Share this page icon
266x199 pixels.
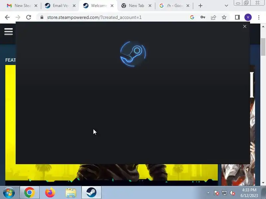(x=213, y=17)
